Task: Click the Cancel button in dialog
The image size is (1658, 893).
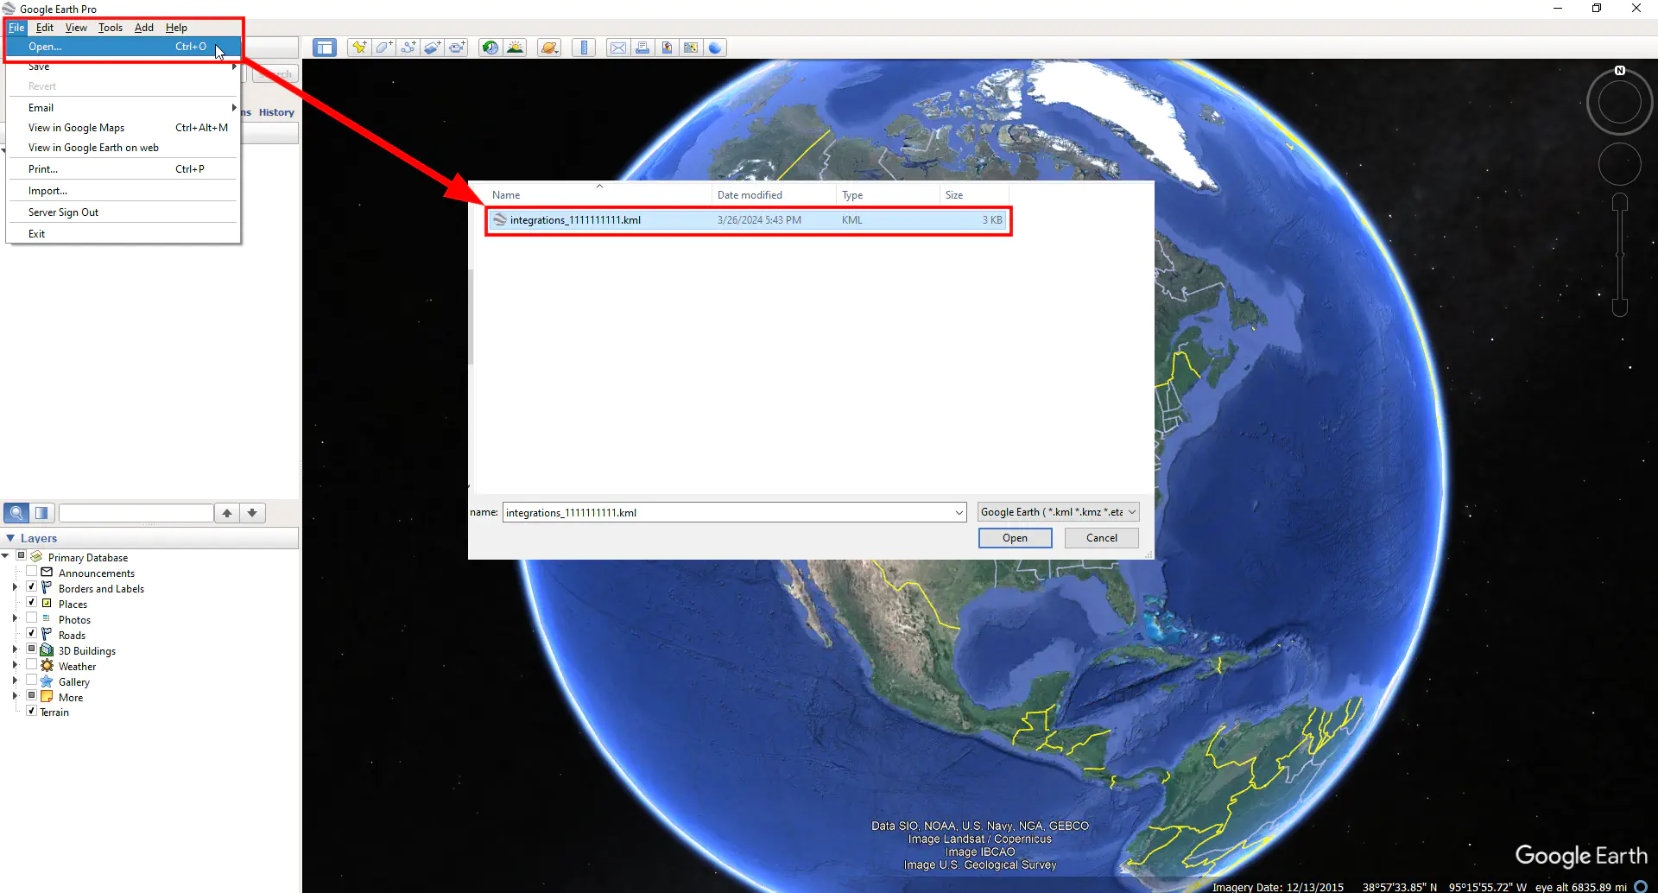Action: (1102, 538)
